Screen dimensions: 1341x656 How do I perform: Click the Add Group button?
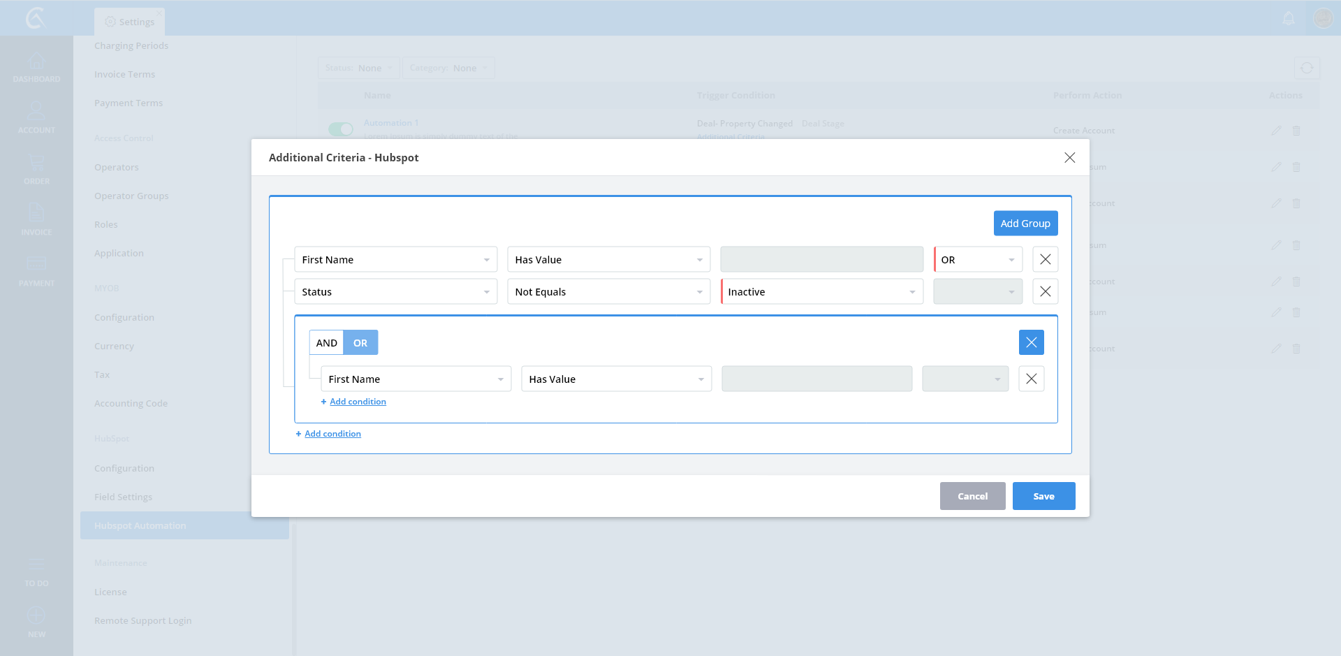(x=1025, y=224)
